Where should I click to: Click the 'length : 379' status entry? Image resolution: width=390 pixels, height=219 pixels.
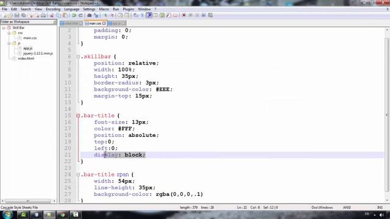click(188, 207)
